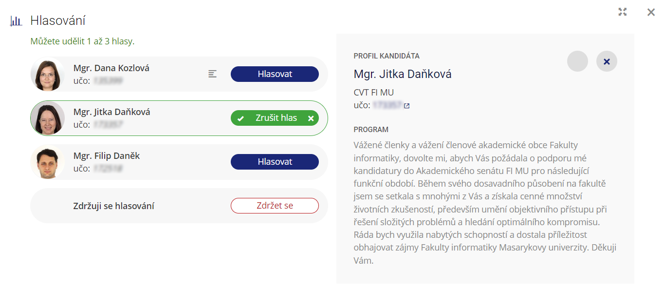Viewport: 664px width, 290px height.
Task: Click the Mgr. Jitka Daňková name in list
Action: pyautogui.click(x=112, y=112)
